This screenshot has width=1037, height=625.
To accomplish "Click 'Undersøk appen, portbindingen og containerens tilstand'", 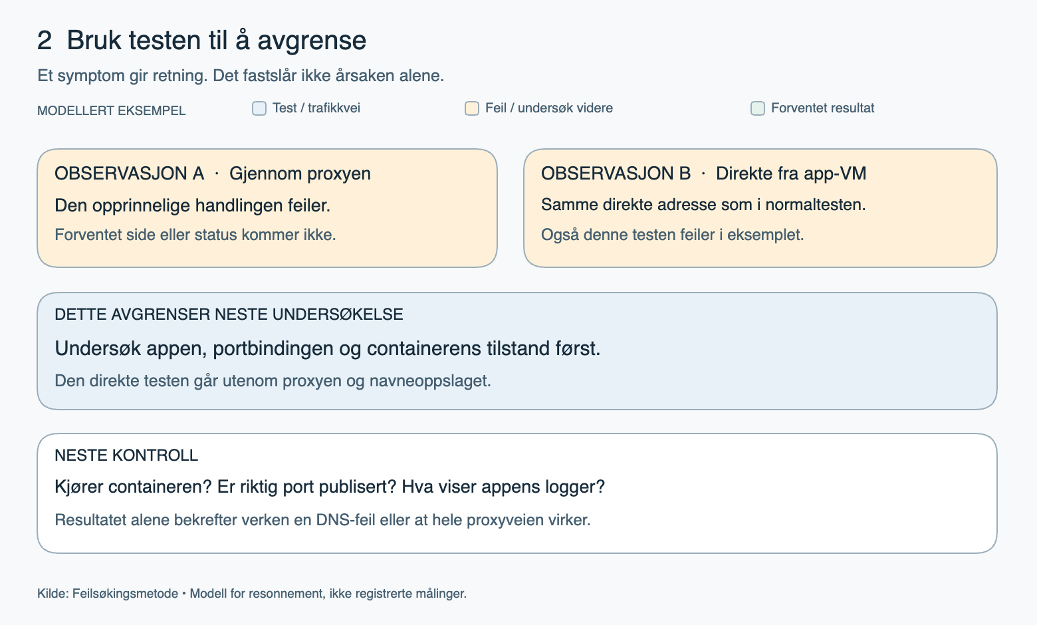I will click(x=303, y=348).
